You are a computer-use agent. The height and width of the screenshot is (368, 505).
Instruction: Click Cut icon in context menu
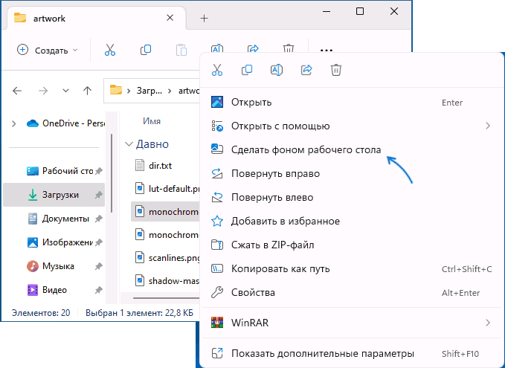pyautogui.click(x=217, y=70)
